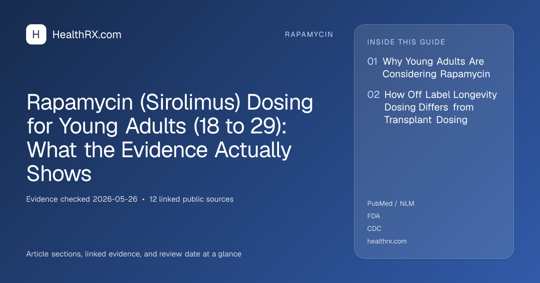This screenshot has width=540, height=283.
Task: Click the HealthRX 'H' logo icon
Action: 36,35
